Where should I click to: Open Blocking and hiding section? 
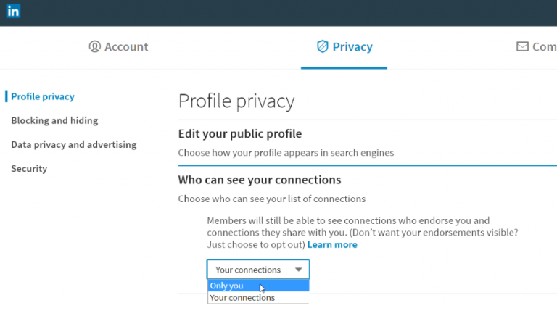click(54, 120)
